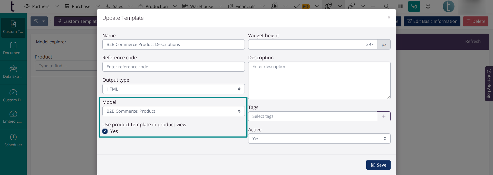Open Data Extr... sidebar item

(x=13, y=72)
